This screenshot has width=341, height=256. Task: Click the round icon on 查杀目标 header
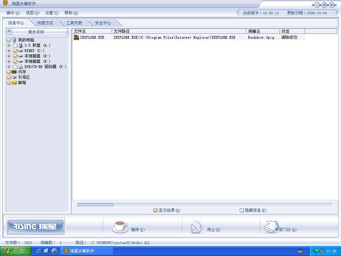coord(9,31)
